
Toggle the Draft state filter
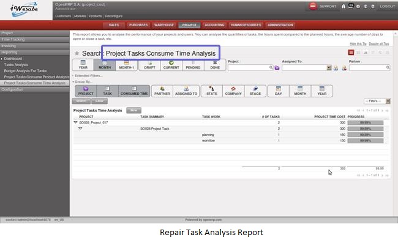coord(149,65)
